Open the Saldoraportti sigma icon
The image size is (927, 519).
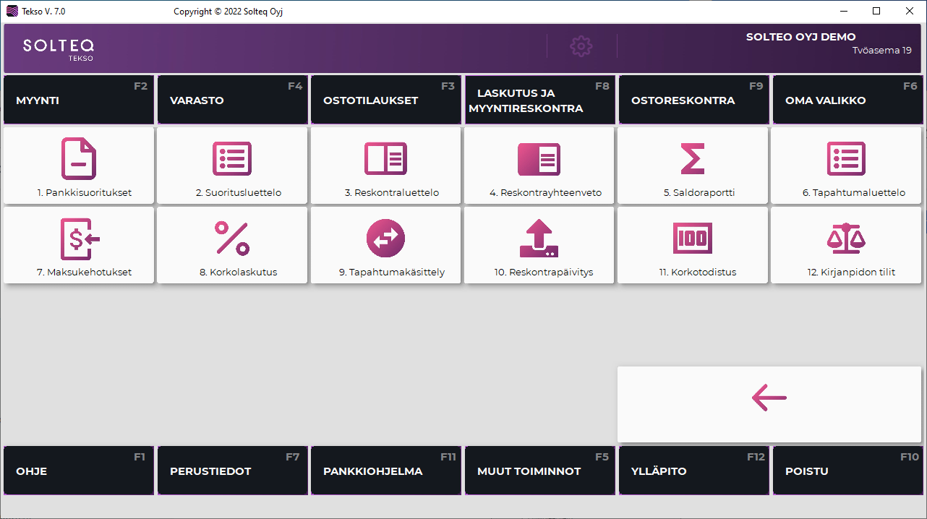693,158
